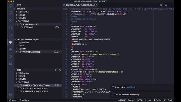Open the Run and Debug view
The height and width of the screenshot is (102, 181).
tap(11, 27)
